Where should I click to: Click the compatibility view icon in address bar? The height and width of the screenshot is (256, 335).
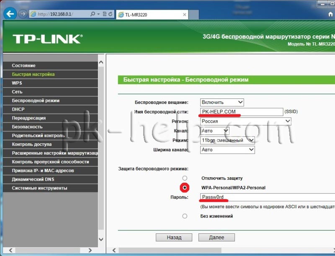105,14
